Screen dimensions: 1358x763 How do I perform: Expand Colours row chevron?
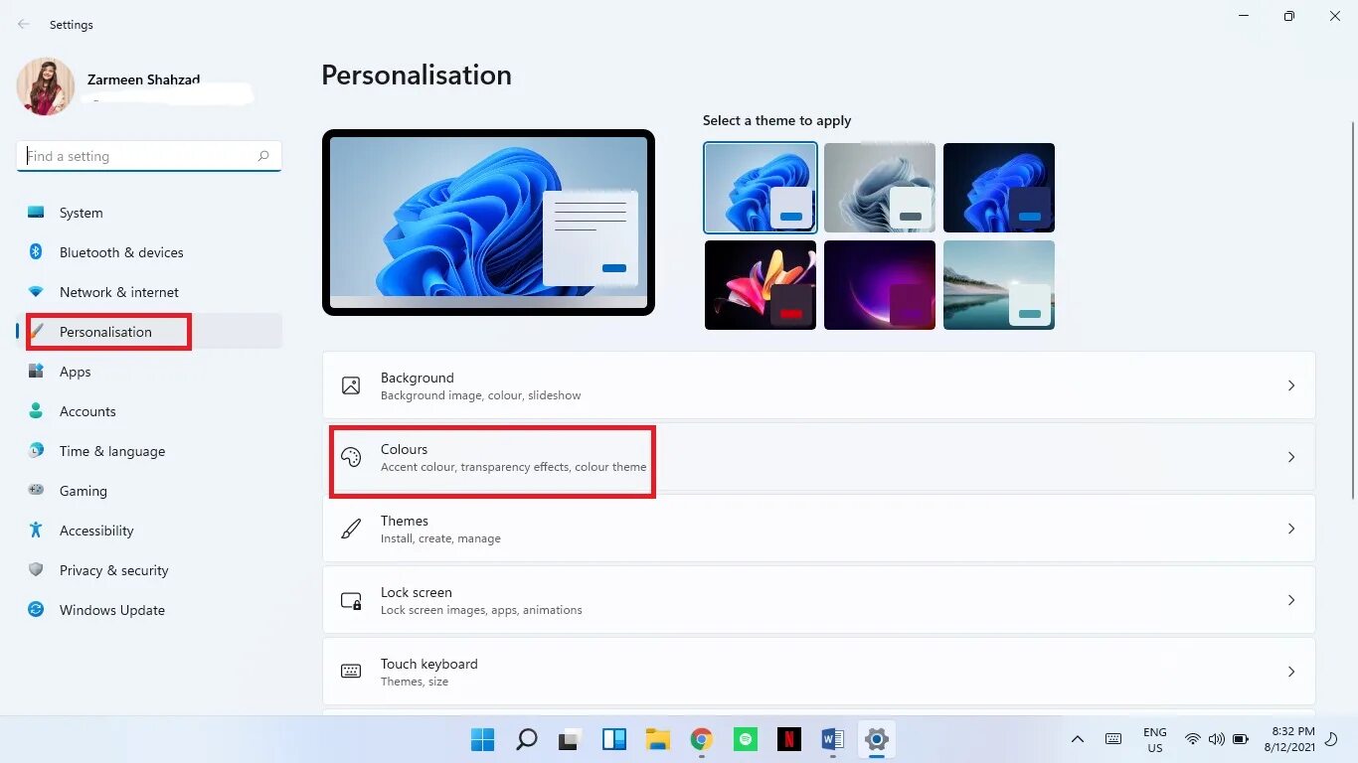(x=1291, y=457)
